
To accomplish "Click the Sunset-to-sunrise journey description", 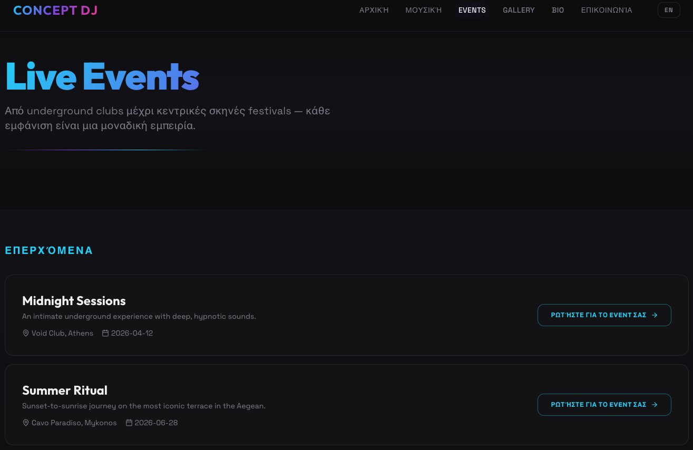I will (144, 406).
